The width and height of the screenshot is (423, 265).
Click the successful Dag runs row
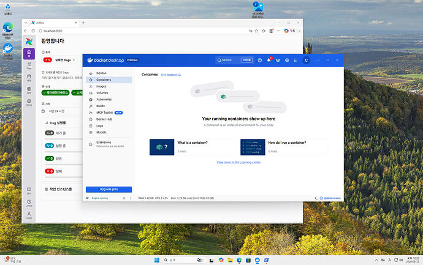coord(64,159)
